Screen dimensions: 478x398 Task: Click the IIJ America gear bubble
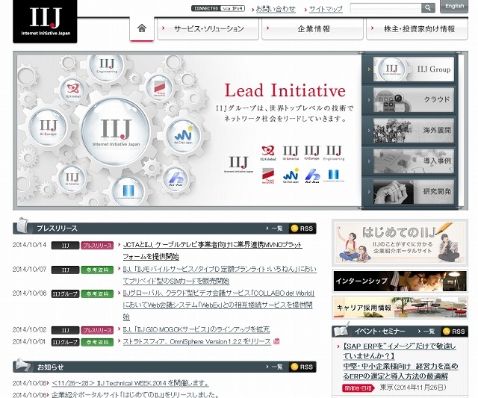[x=72, y=178]
